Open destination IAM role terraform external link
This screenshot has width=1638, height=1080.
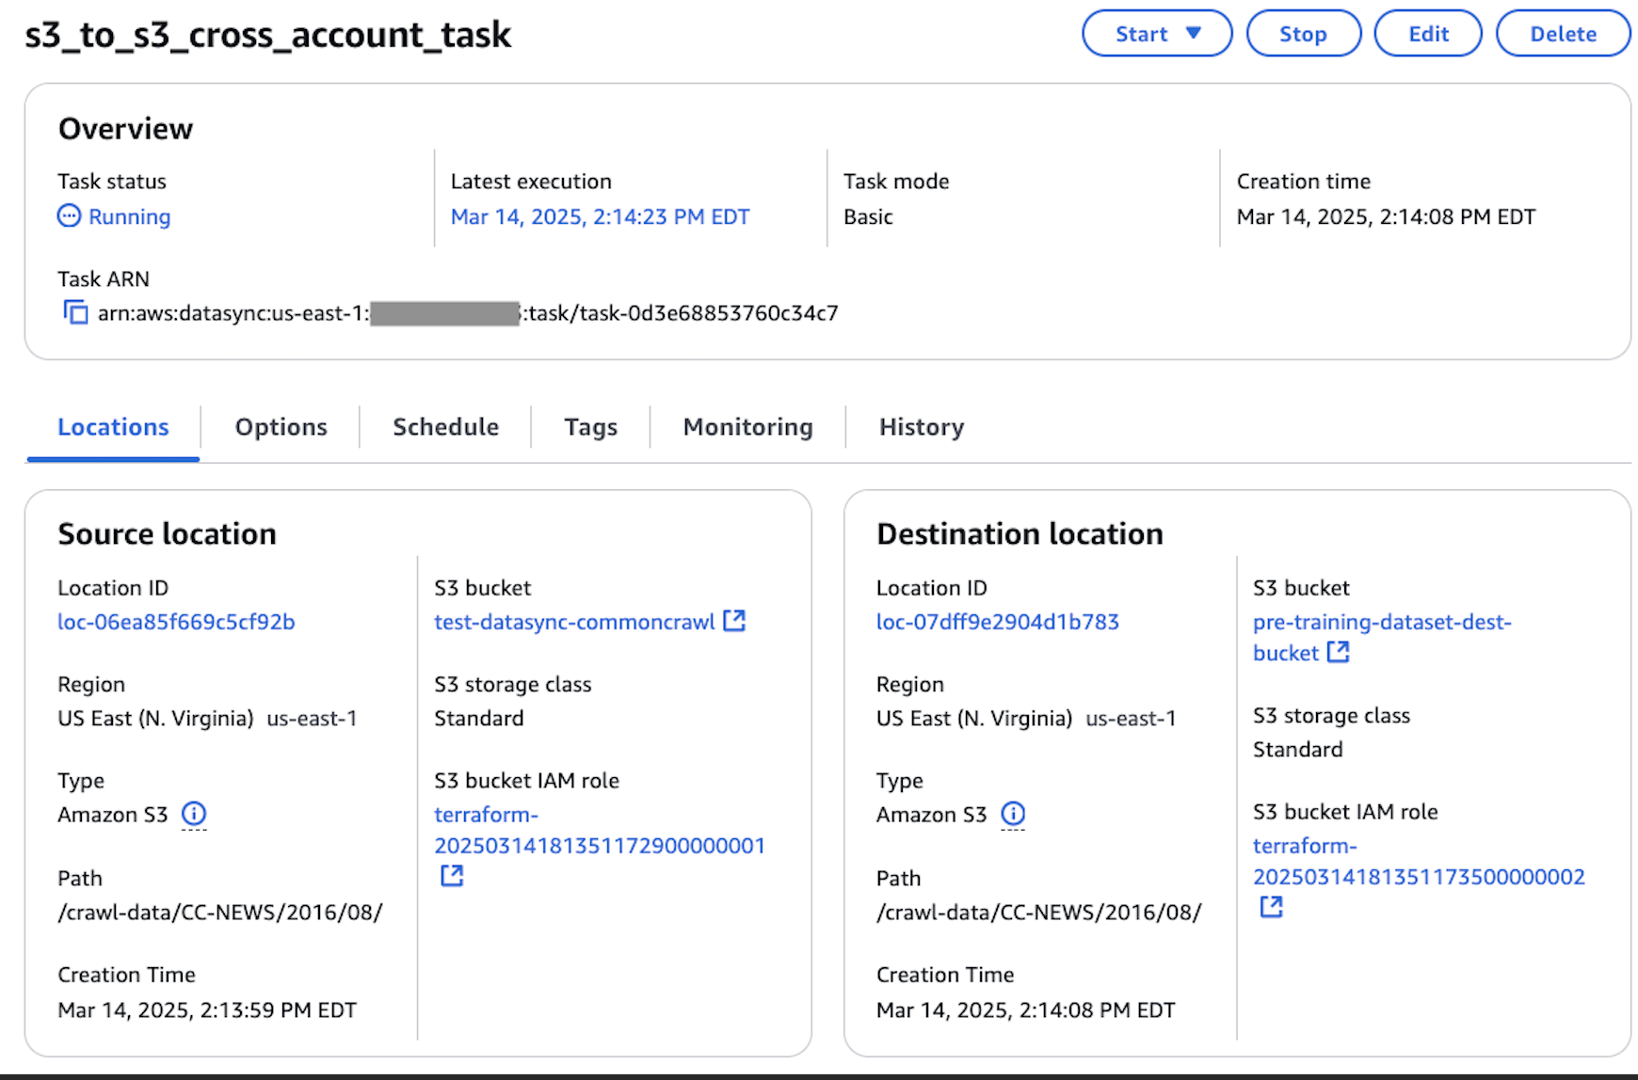(x=1271, y=907)
